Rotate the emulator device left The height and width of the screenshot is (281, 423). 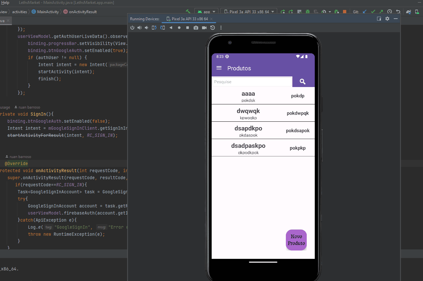(154, 28)
